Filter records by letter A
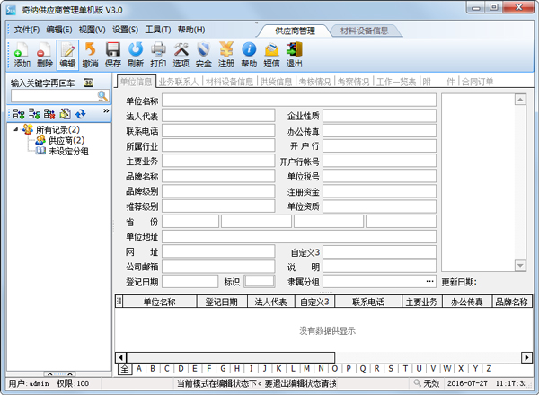Image resolution: width=539 pixels, height=395 pixels. click(x=139, y=369)
